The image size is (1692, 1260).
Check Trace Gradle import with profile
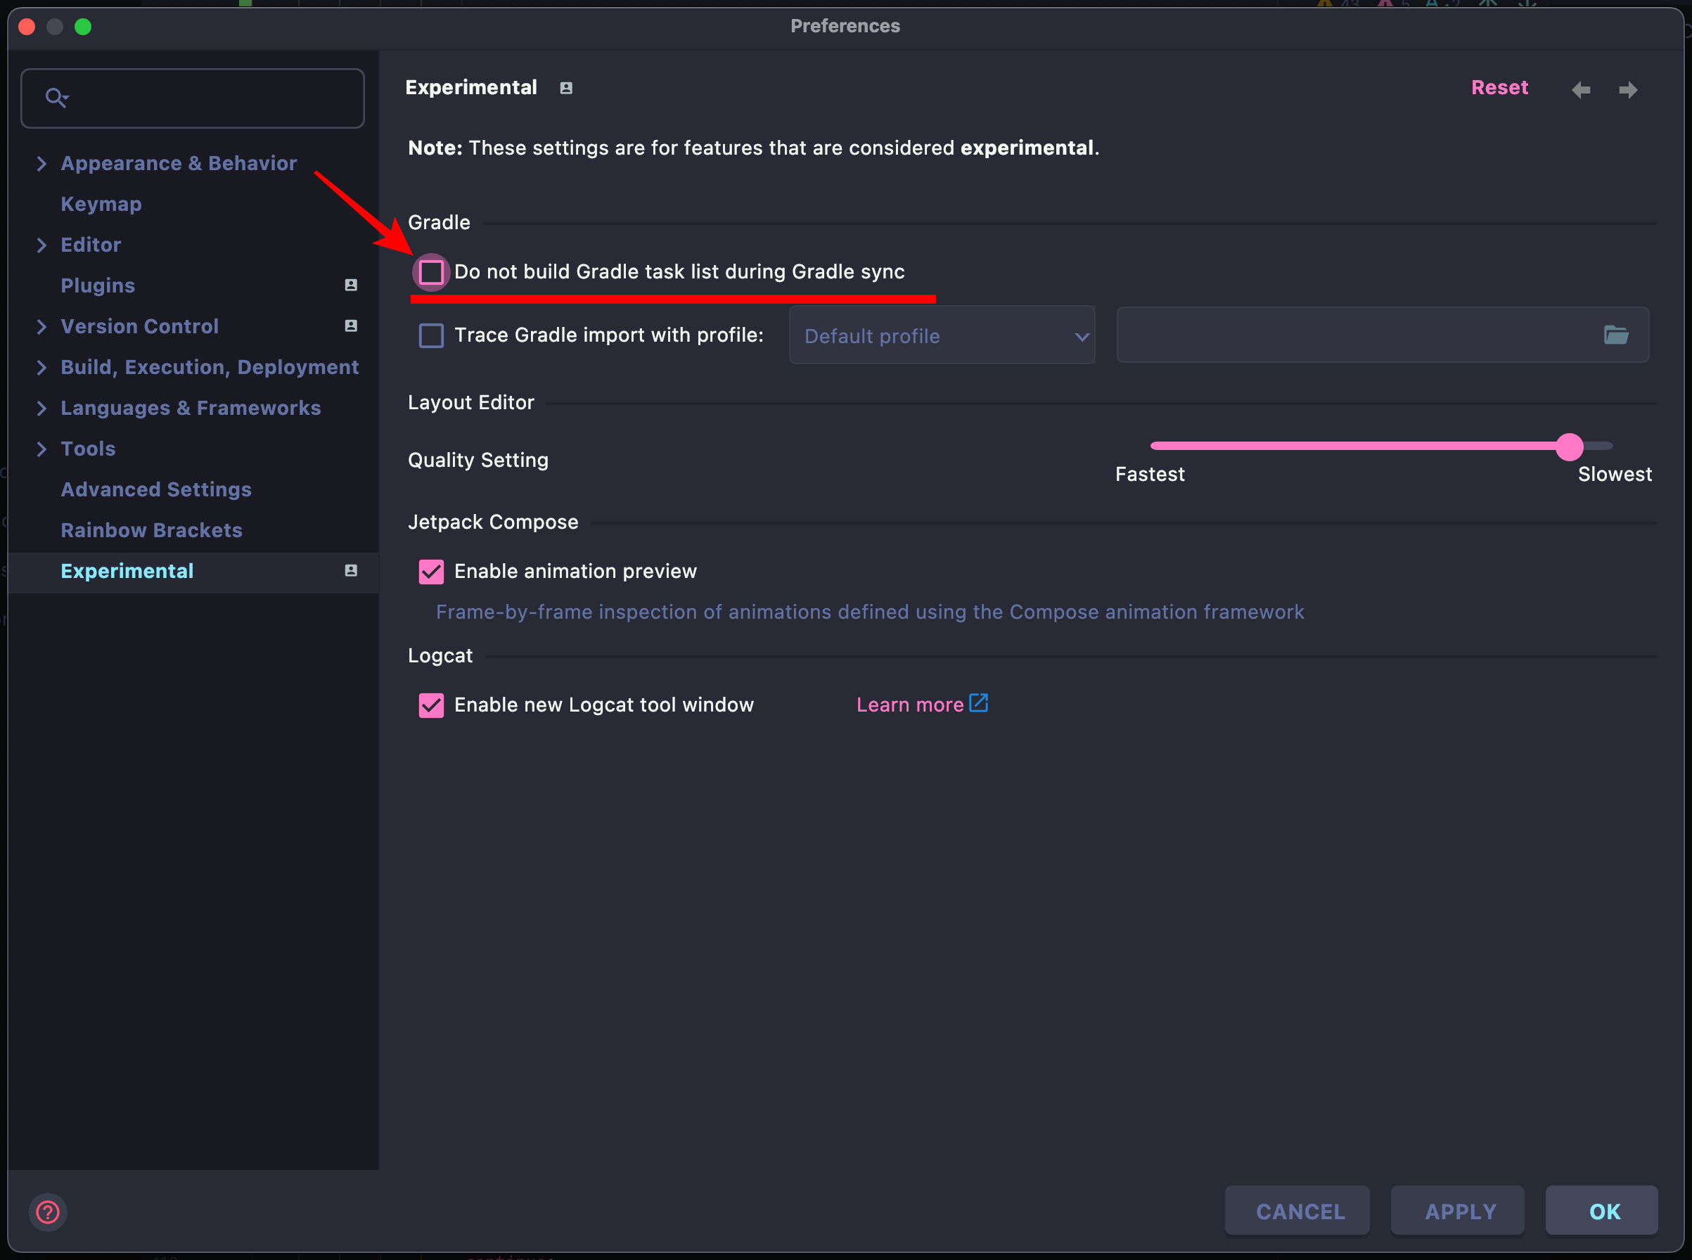click(431, 335)
